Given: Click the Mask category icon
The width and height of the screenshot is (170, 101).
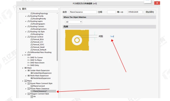Looking at the screenshot, I should (26, 68).
